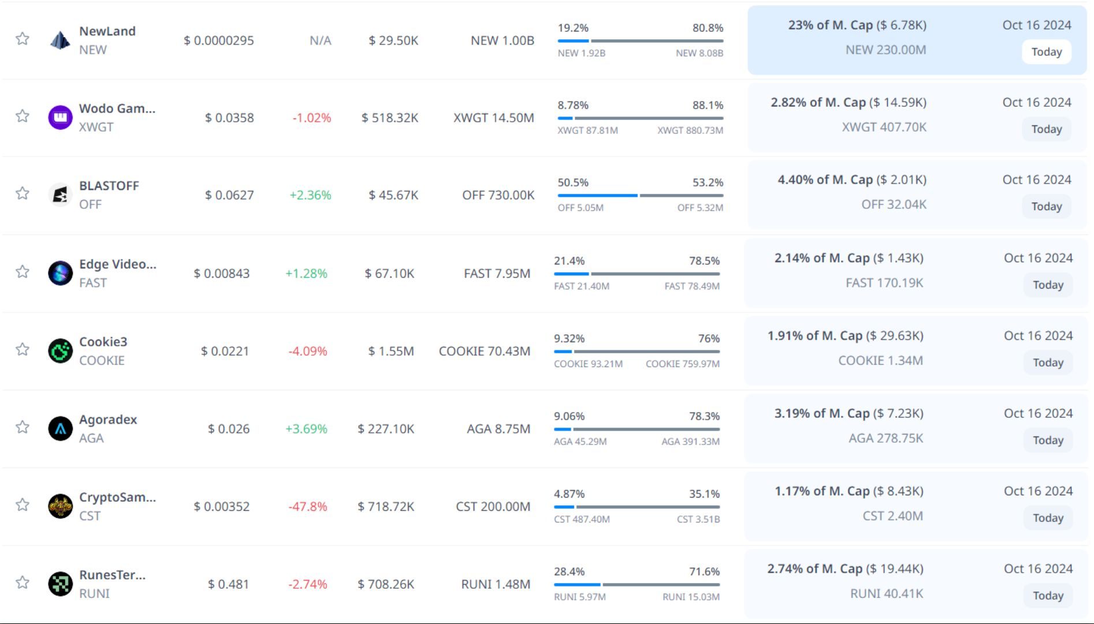Image resolution: width=1094 pixels, height=624 pixels.
Task: Click the CryptoSamurai CST logo icon
Action: point(60,506)
